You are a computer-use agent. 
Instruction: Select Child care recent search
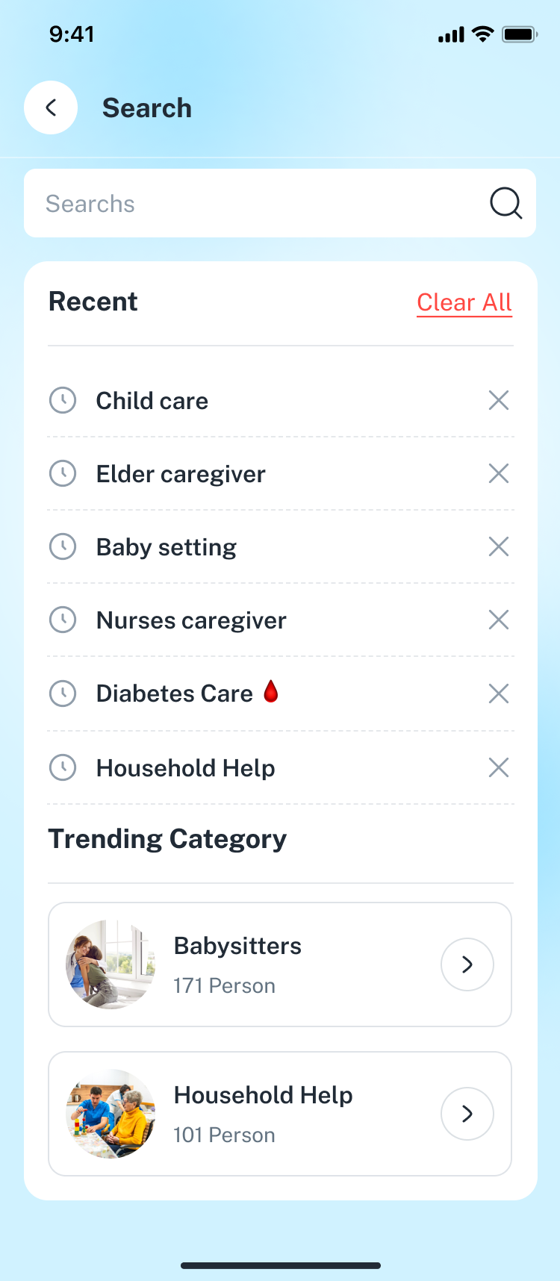click(x=152, y=401)
